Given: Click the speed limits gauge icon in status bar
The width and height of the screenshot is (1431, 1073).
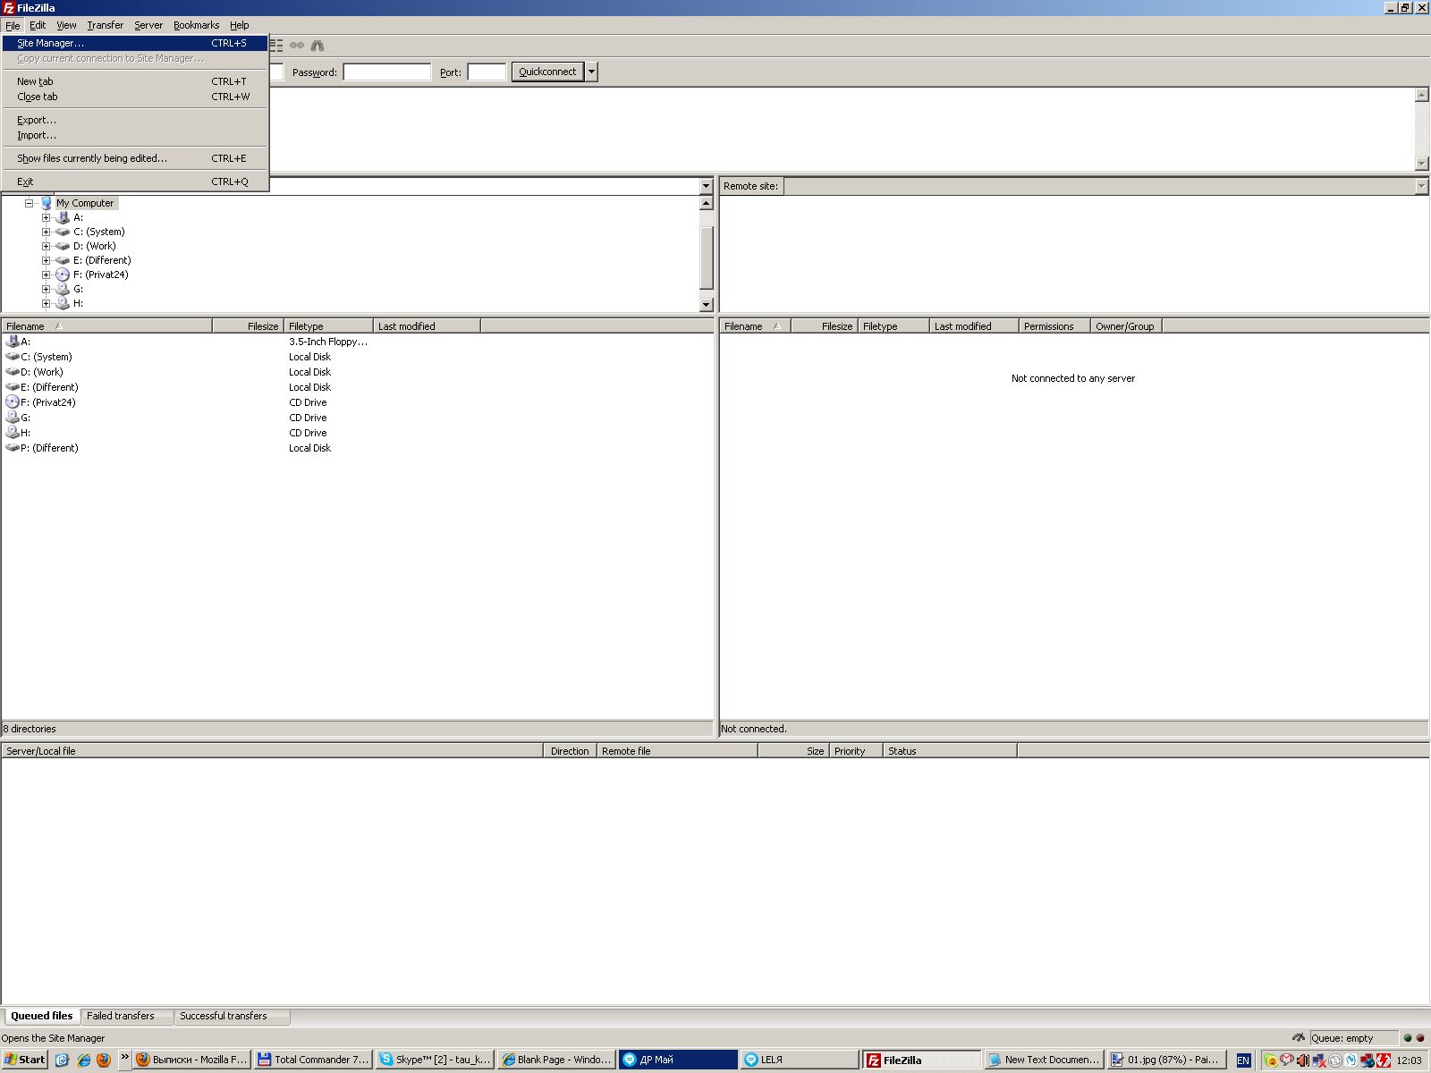Looking at the screenshot, I should pos(1299,1038).
